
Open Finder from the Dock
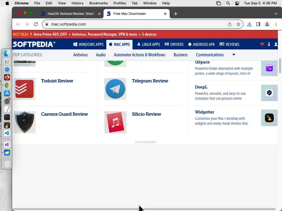[x=7, y=53]
